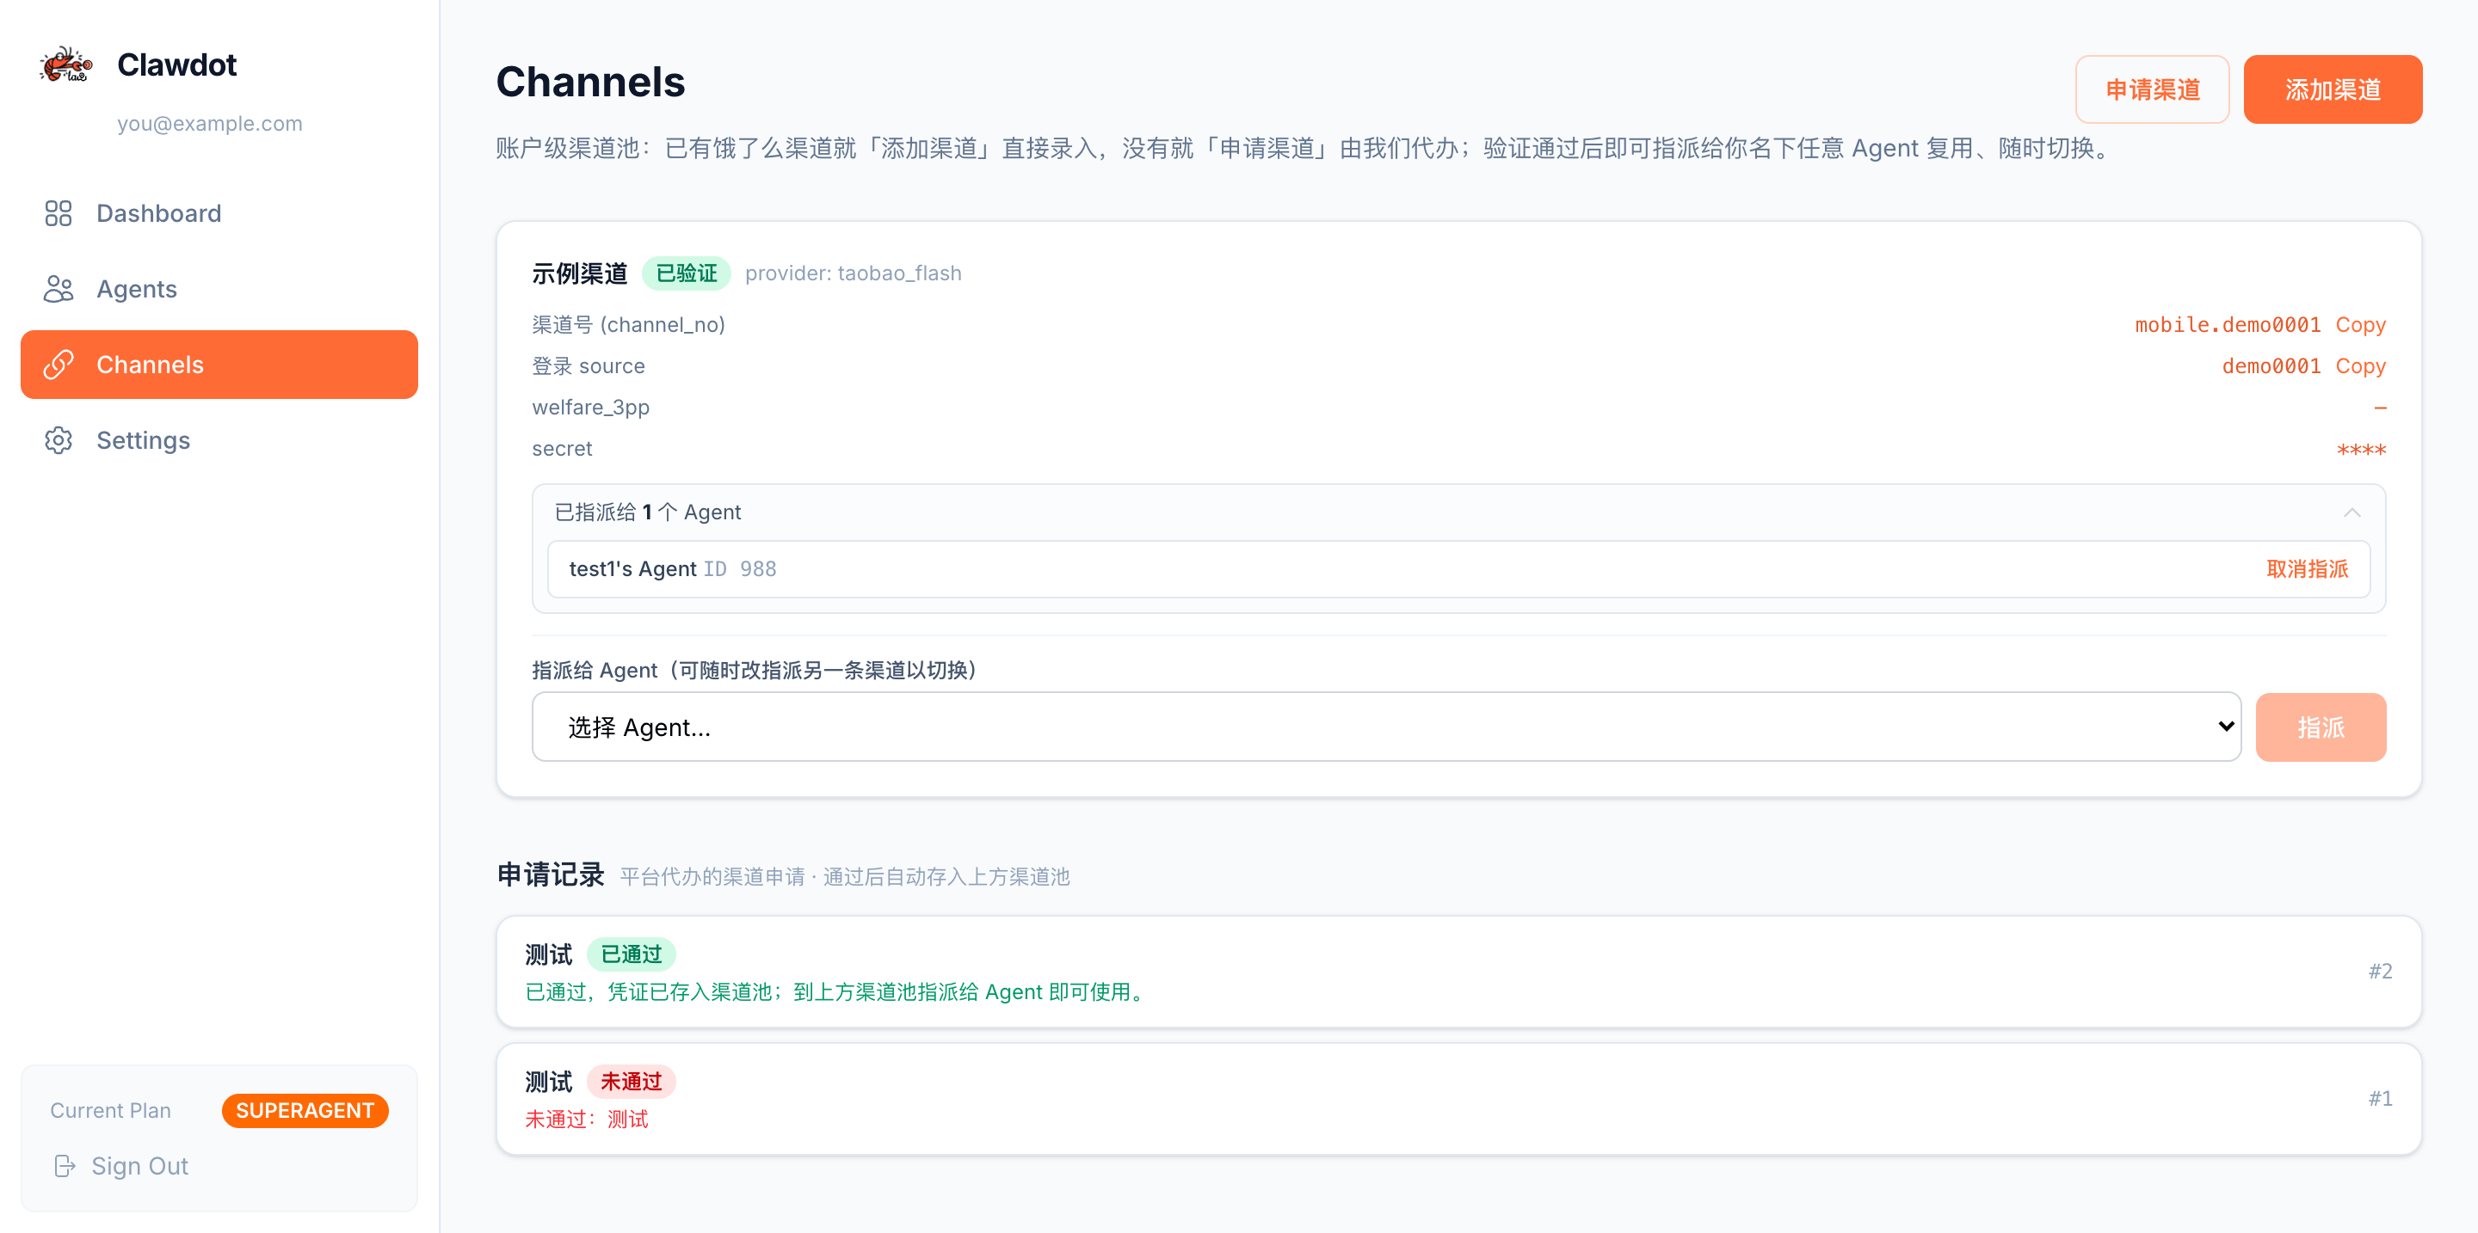The image size is (2478, 1233).
Task: Click the 指派 button
Action: point(2321,727)
